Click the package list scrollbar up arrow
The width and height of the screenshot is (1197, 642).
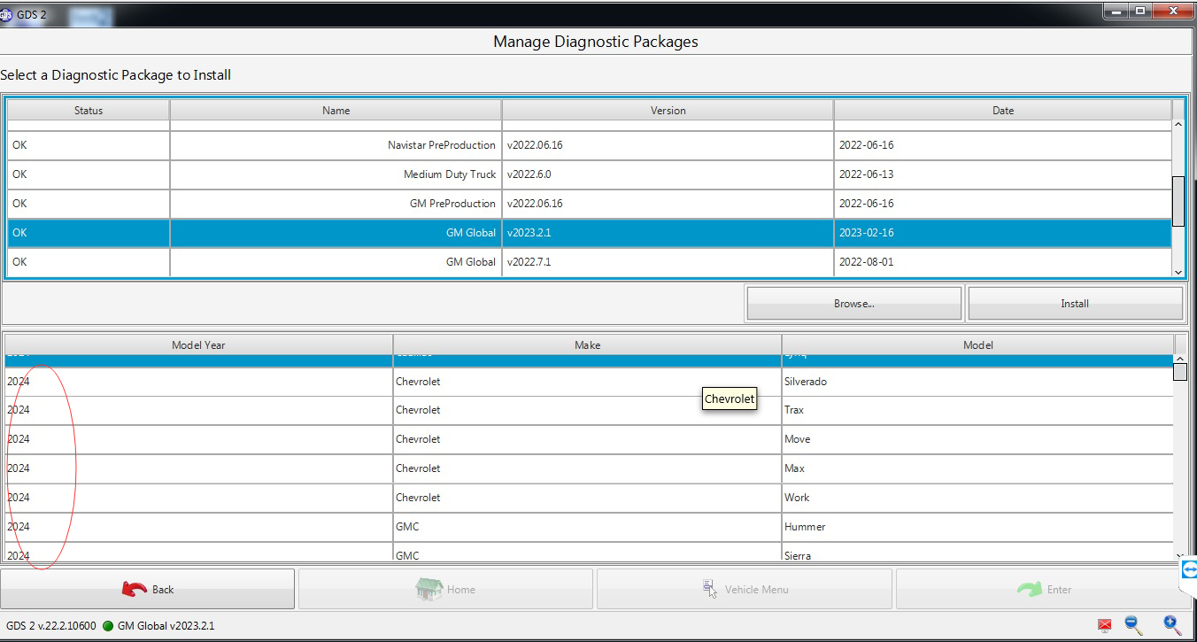pos(1178,126)
